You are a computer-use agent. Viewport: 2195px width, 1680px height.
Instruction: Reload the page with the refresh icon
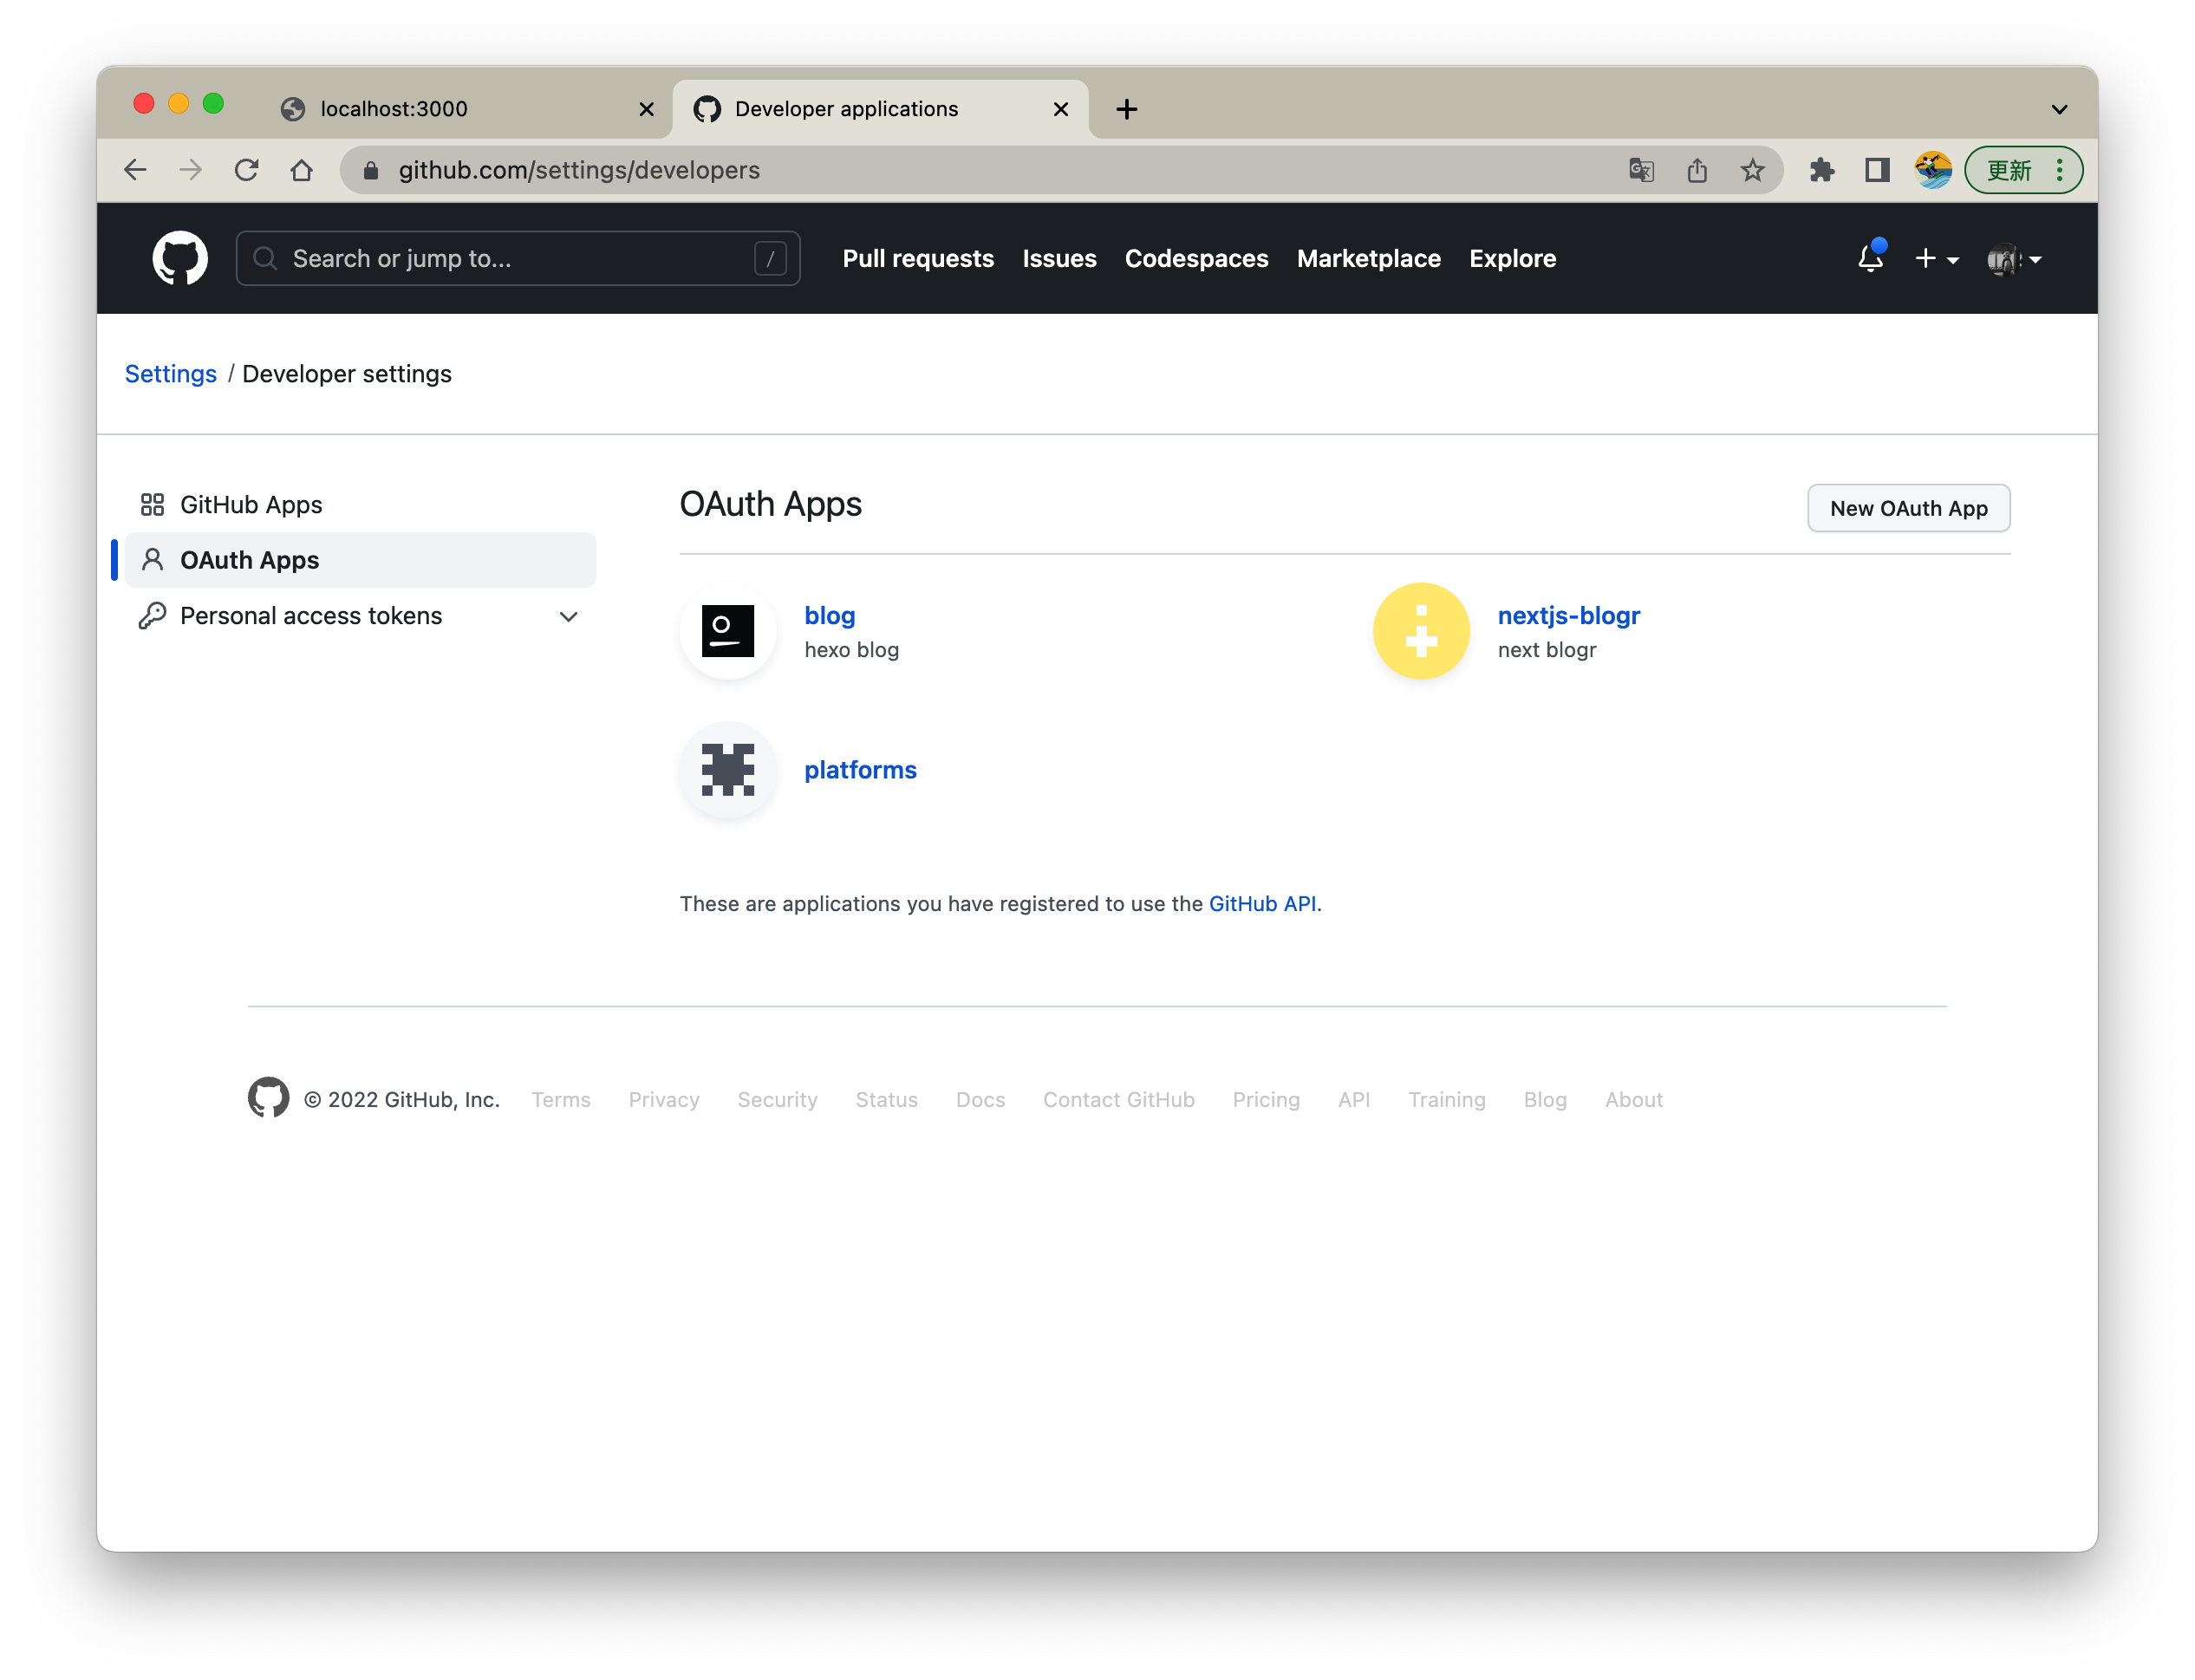246,170
